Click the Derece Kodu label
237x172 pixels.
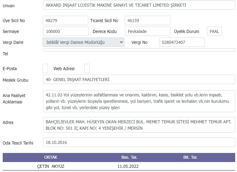pos(105,31)
